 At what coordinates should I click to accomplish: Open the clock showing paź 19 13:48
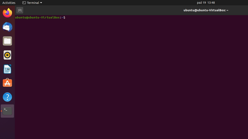206,3
